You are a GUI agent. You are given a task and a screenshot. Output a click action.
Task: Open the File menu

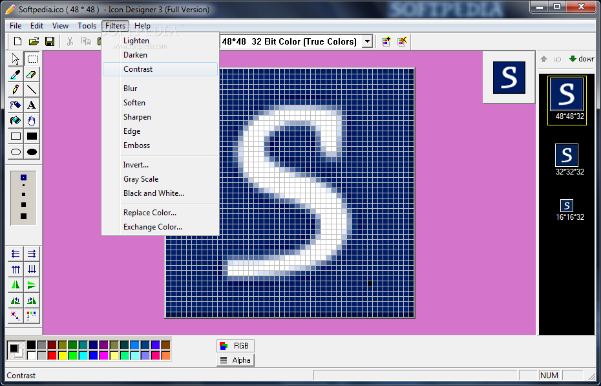pyautogui.click(x=16, y=26)
